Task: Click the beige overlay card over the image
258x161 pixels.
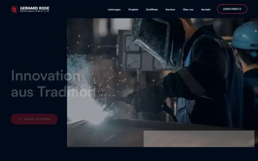Action: 199,139
